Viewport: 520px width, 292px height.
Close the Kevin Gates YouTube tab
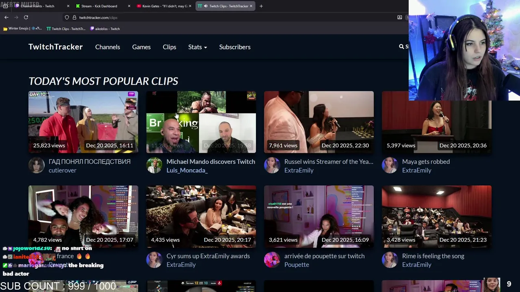point(190,6)
